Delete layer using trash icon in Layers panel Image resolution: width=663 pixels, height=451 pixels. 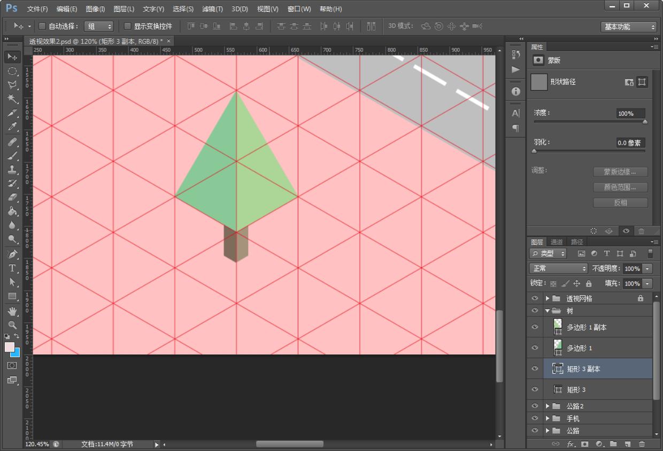[x=642, y=444]
